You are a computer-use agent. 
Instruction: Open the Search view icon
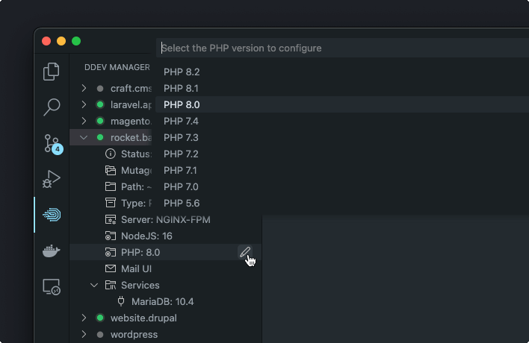click(x=52, y=107)
